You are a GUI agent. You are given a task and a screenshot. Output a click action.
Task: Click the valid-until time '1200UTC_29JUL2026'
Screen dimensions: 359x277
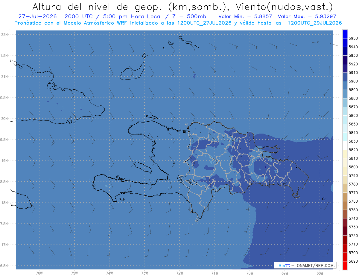coord(314,23)
